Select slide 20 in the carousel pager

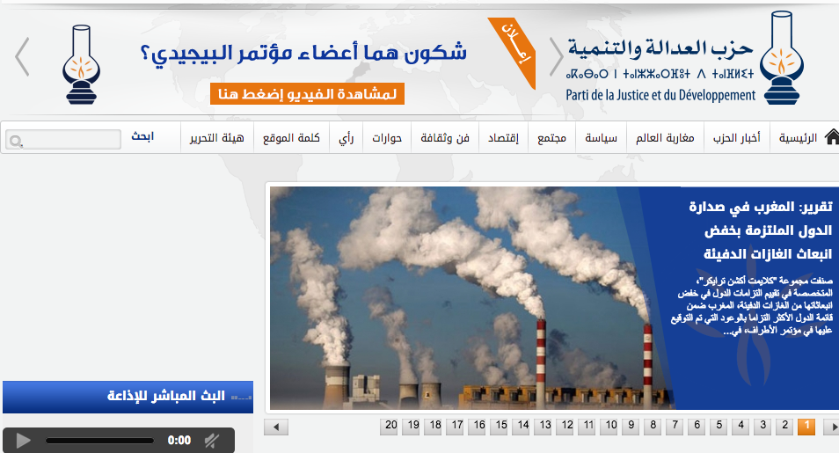coord(390,427)
